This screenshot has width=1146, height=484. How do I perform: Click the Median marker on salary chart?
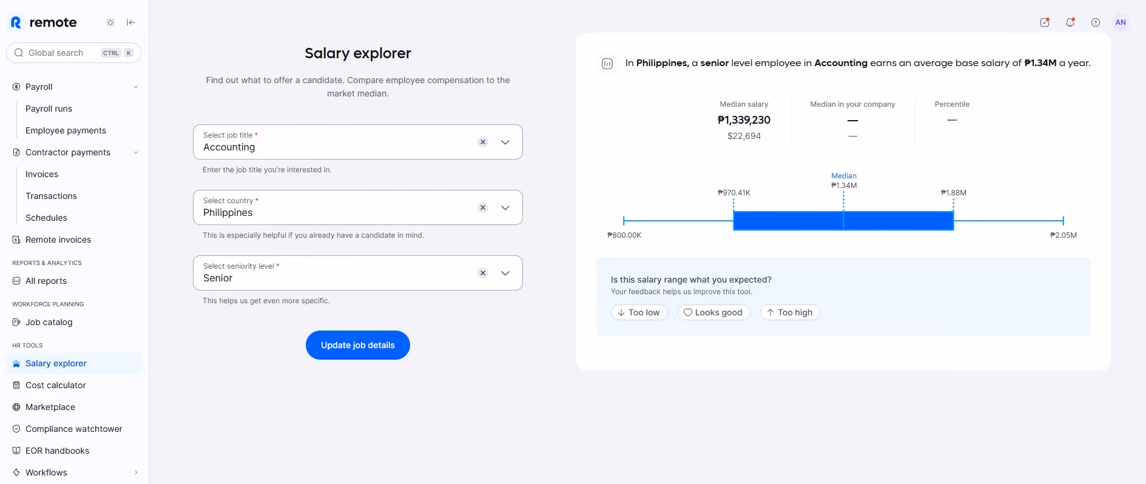click(843, 176)
